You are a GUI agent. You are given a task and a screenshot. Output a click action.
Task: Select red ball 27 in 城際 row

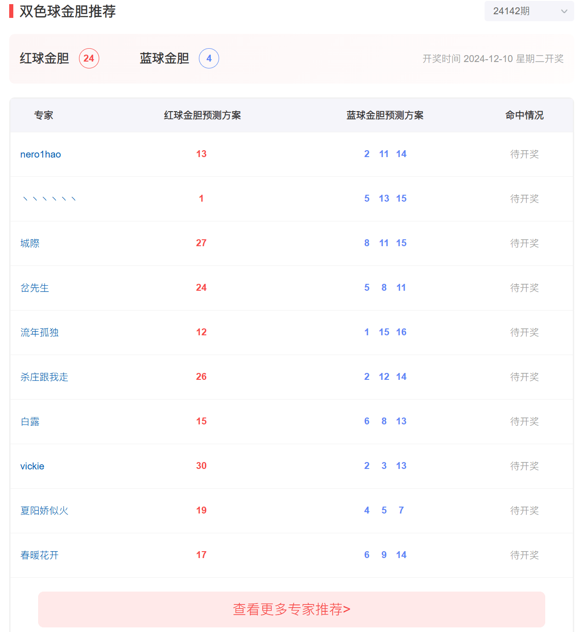[x=201, y=243]
